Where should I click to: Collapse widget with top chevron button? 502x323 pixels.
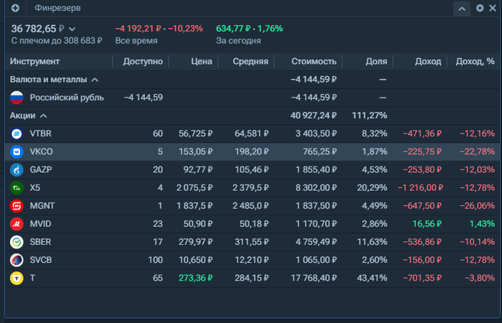(462, 9)
